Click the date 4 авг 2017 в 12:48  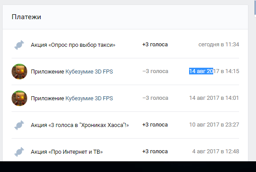pos(215,152)
